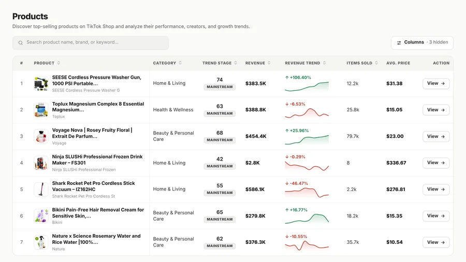
Task: Click the -46.47% revenue trend sparkline
Action: 307,193
